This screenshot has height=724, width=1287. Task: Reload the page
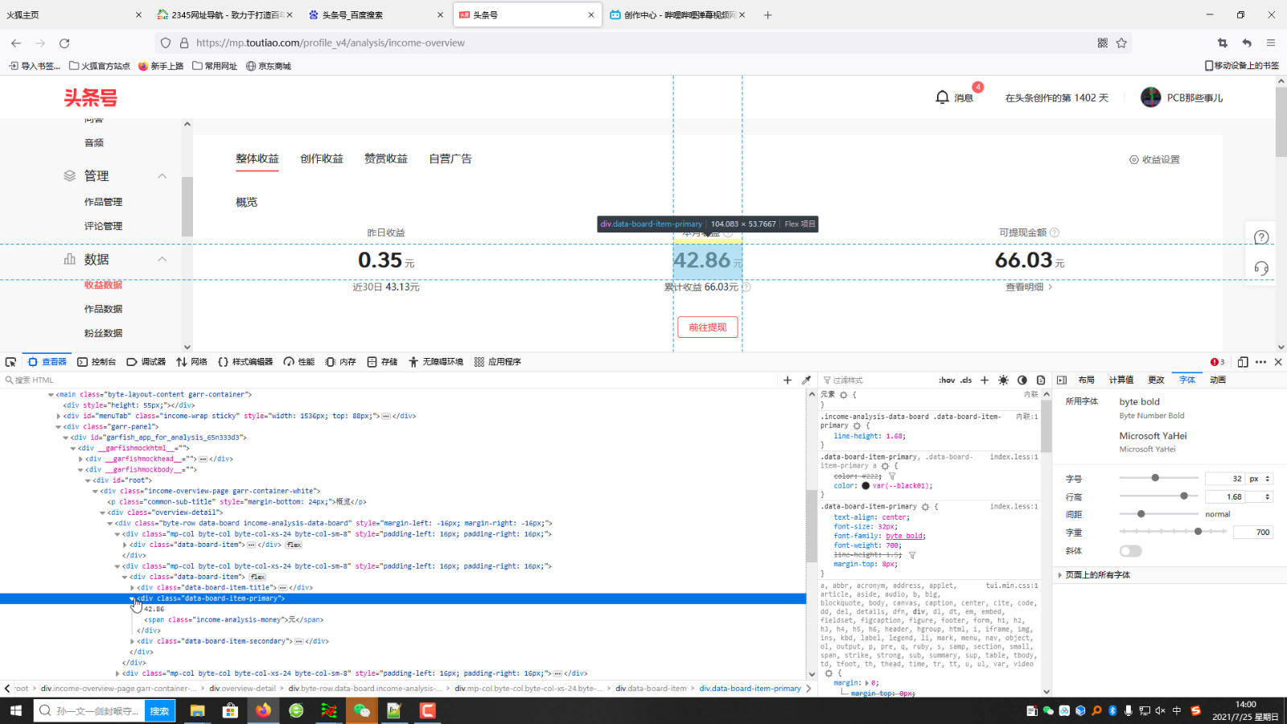pos(64,43)
